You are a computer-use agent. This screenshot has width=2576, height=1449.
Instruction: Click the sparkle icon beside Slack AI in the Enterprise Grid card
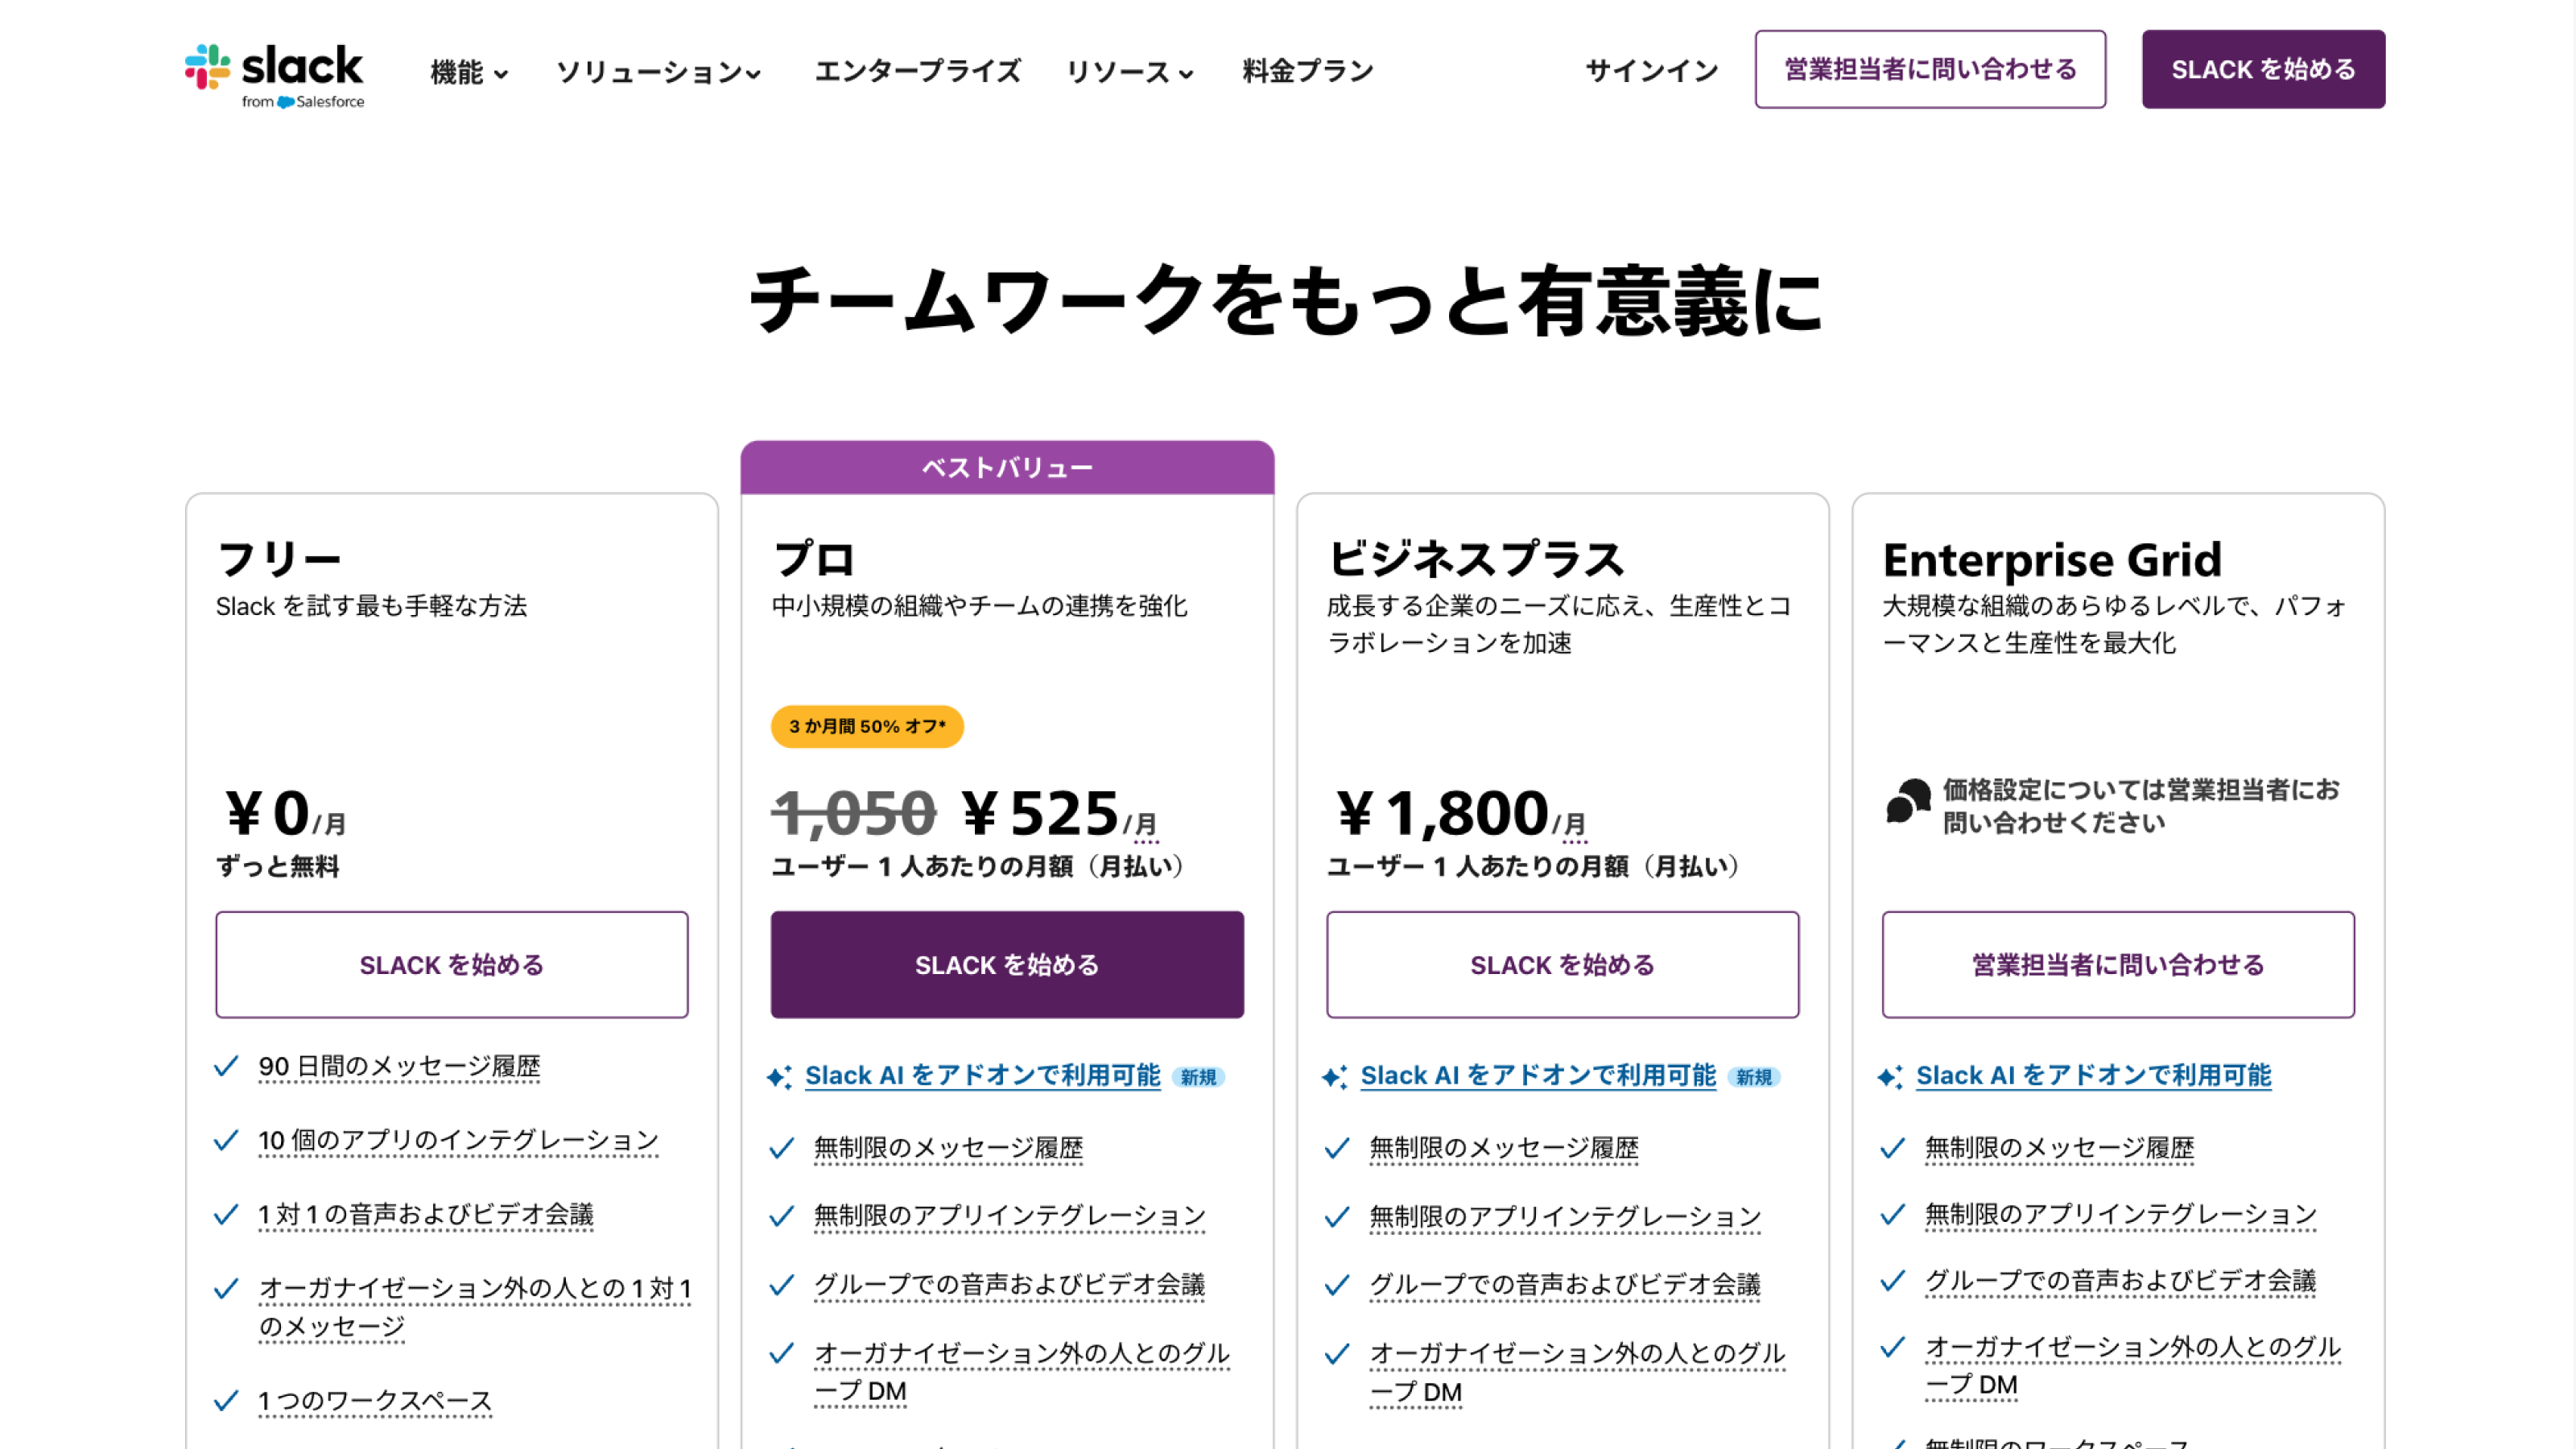(x=1890, y=1077)
